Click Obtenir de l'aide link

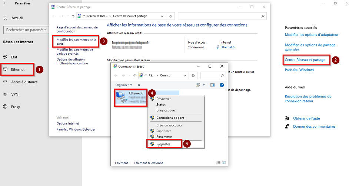click(306, 118)
